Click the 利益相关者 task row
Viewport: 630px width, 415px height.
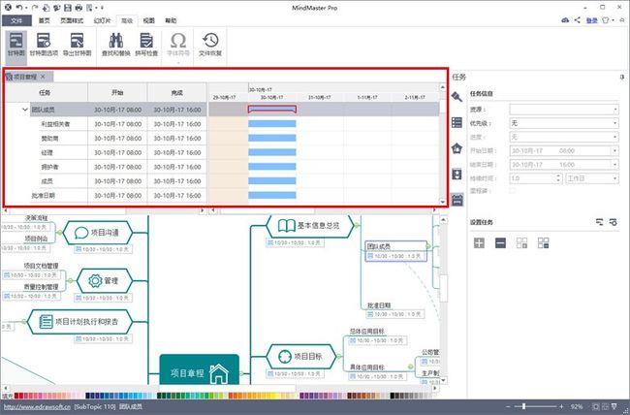pyautogui.click(x=106, y=124)
